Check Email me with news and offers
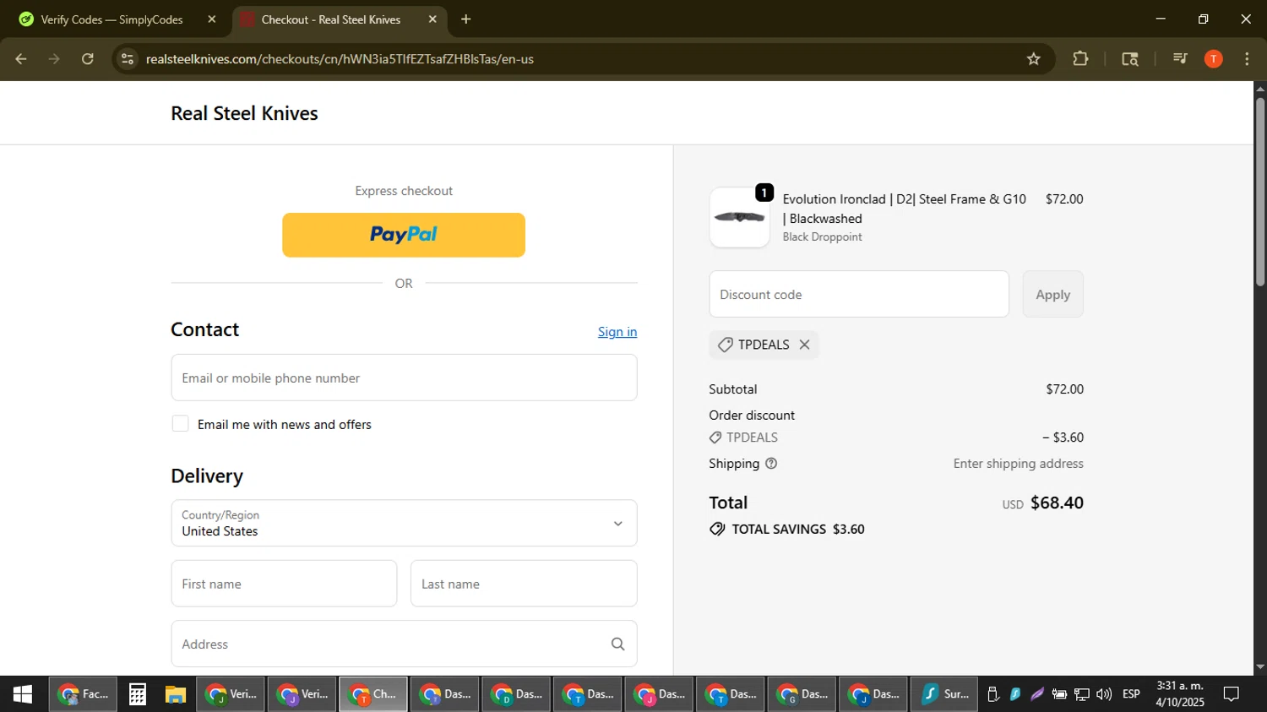The width and height of the screenshot is (1267, 712). pyautogui.click(x=180, y=424)
